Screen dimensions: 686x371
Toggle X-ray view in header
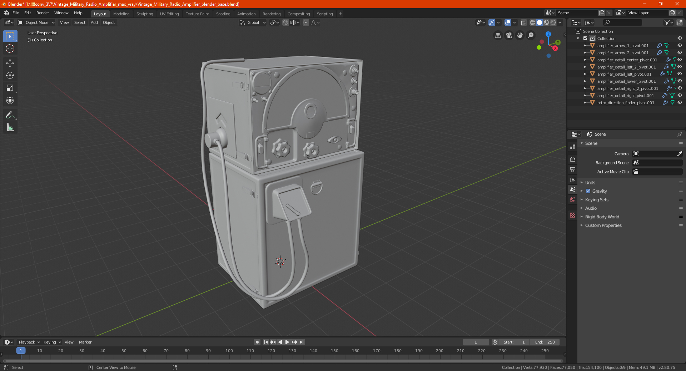click(523, 22)
